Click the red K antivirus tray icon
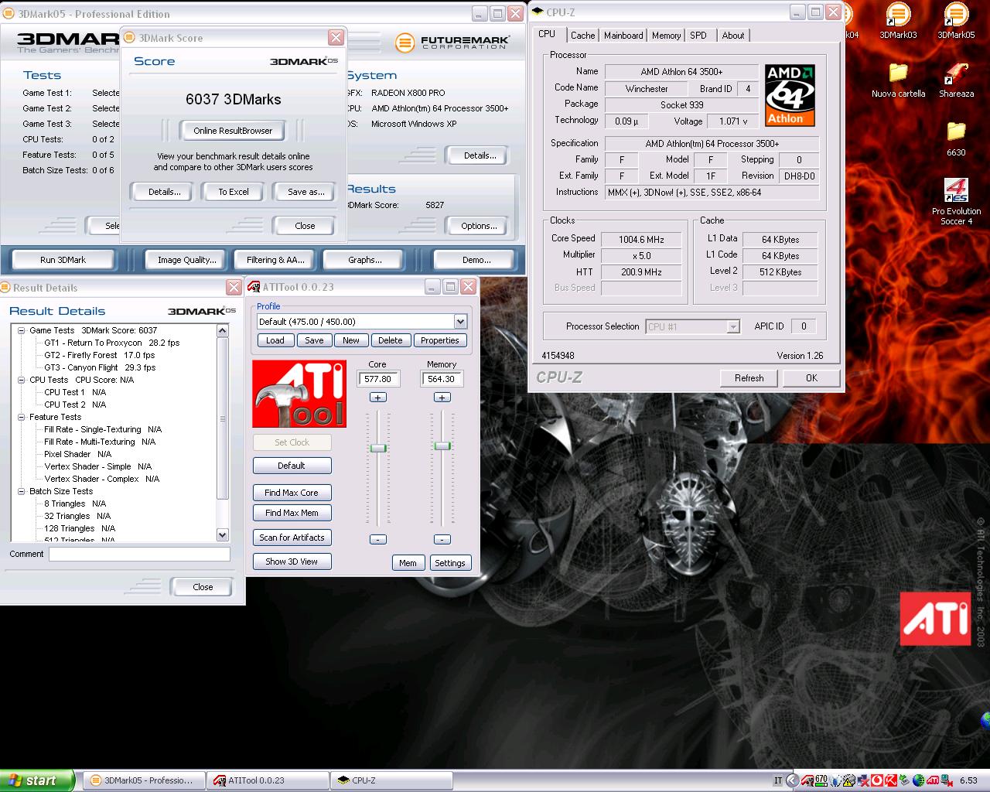This screenshot has height=792, width=990. 891,780
